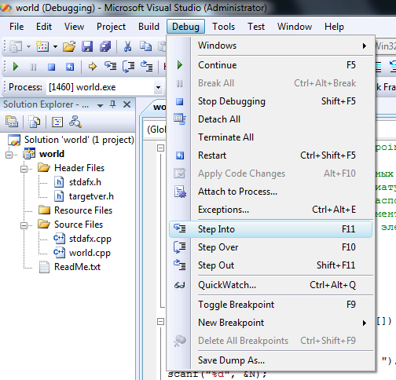Select targetver.h in Solution Explorer
396x380 pixels.
91,196
